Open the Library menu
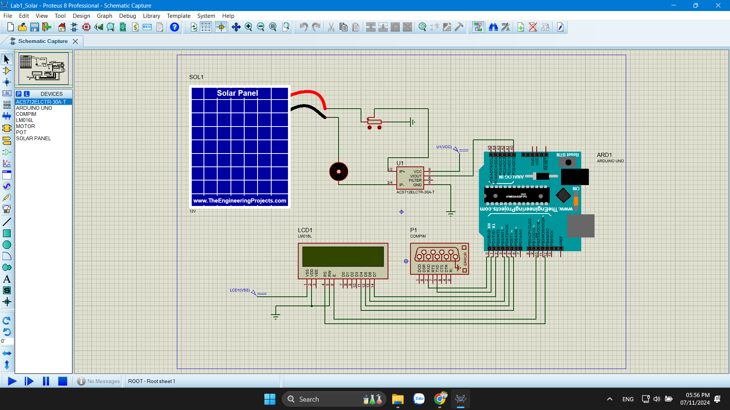The width and height of the screenshot is (730, 410). coord(151,16)
